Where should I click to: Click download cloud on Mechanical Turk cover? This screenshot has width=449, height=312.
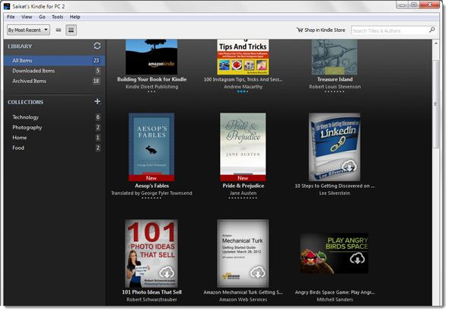(x=257, y=272)
